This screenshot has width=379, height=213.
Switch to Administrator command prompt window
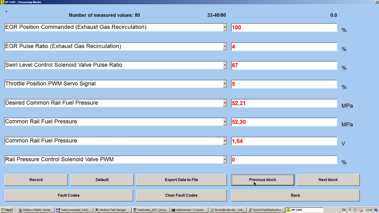tap(189, 210)
